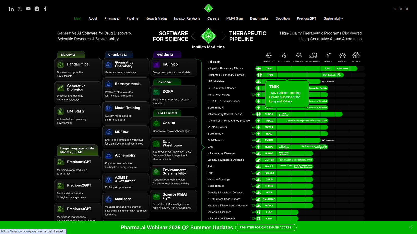Click the MAT2A pipeline progress bar

coord(292,127)
